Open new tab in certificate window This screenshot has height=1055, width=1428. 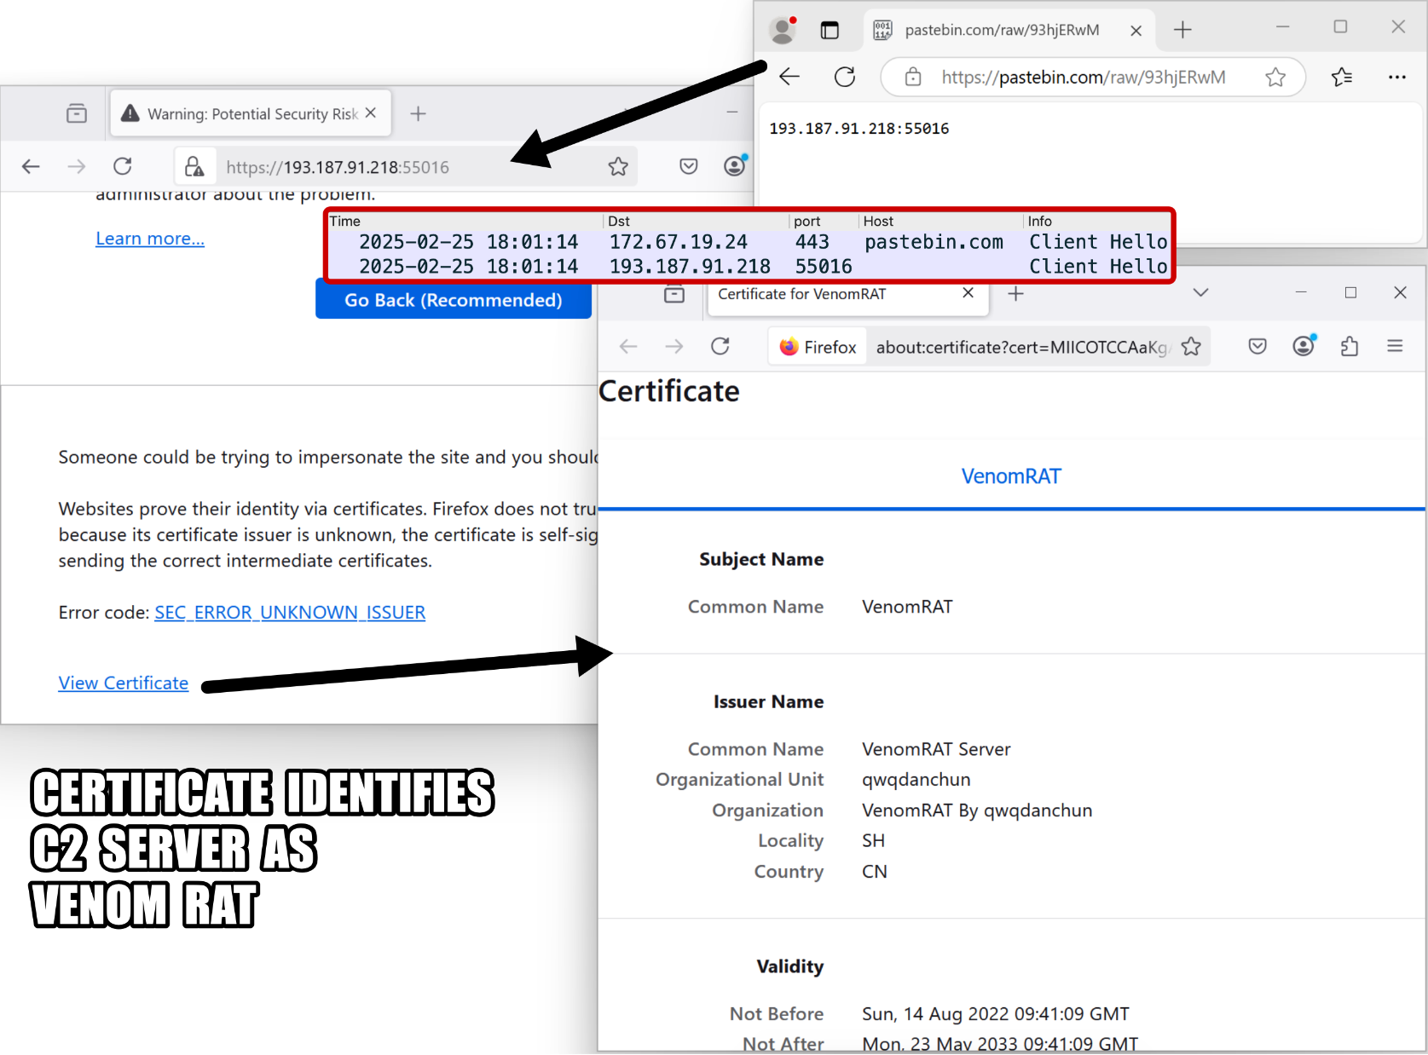(1015, 294)
